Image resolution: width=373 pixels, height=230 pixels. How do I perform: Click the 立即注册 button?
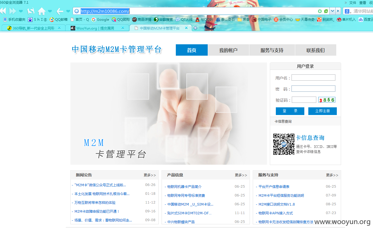click(x=323, y=111)
